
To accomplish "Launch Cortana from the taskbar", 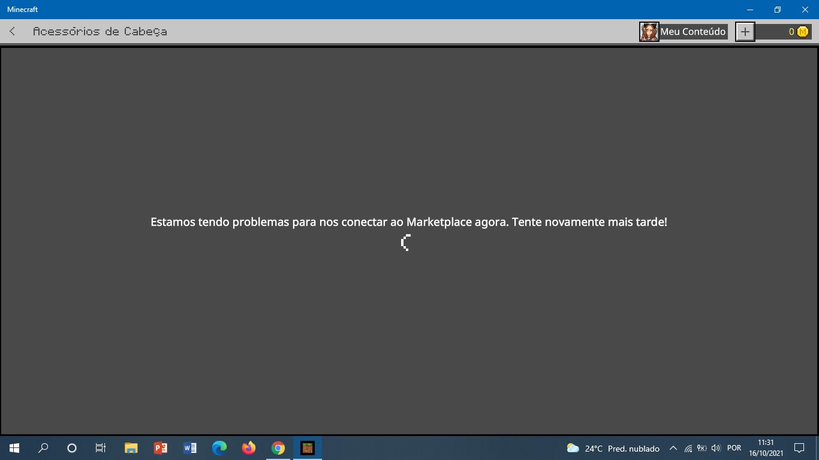I will (x=72, y=448).
